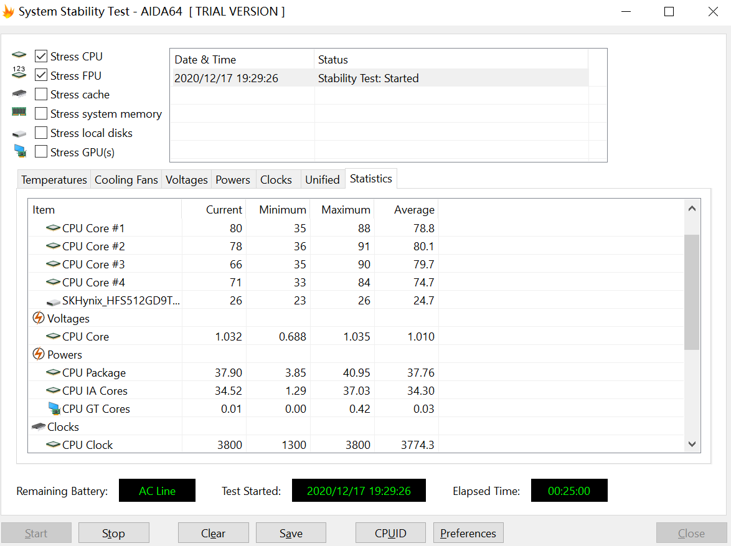Image resolution: width=731 pixels, height=546 pixels.
Task: Enable the Stress local disks checkbox
Action: pos(41,133)
